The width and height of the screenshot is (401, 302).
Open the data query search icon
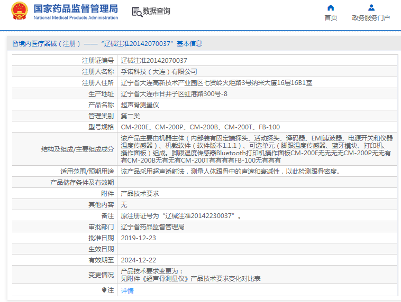coord(137,12)
